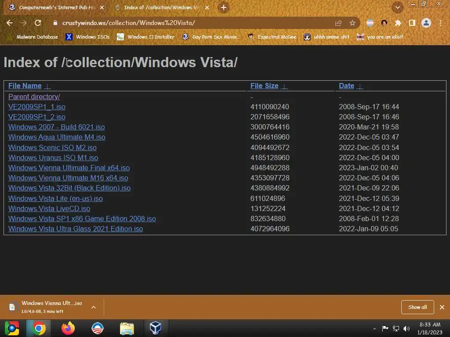Image resolution: width=450 pixels, height=337 pixels.
Task: Open the Start menu button in taskbar
Action: (x=12, y=328)
